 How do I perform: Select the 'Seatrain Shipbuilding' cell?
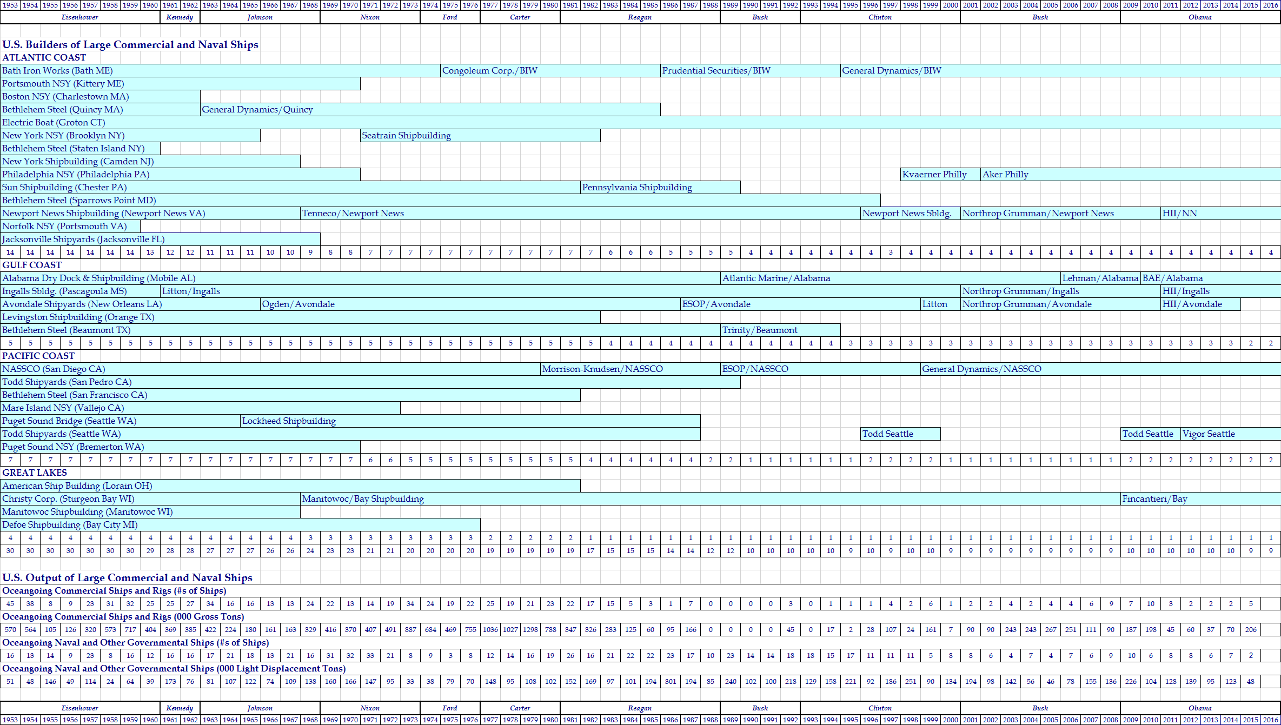(480, 135)
